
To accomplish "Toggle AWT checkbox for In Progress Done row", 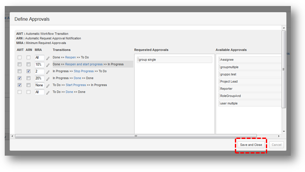I will coord(20,78).
